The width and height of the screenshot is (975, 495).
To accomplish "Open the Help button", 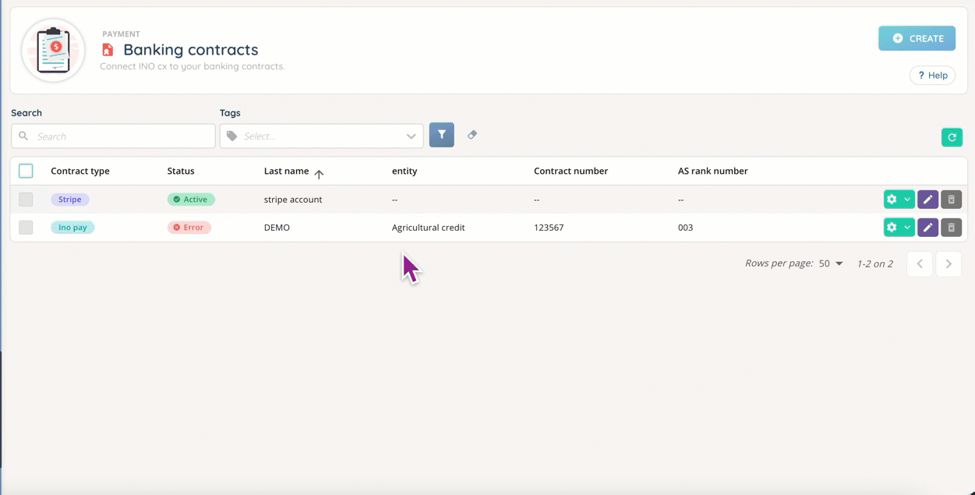I will point(932,76).
